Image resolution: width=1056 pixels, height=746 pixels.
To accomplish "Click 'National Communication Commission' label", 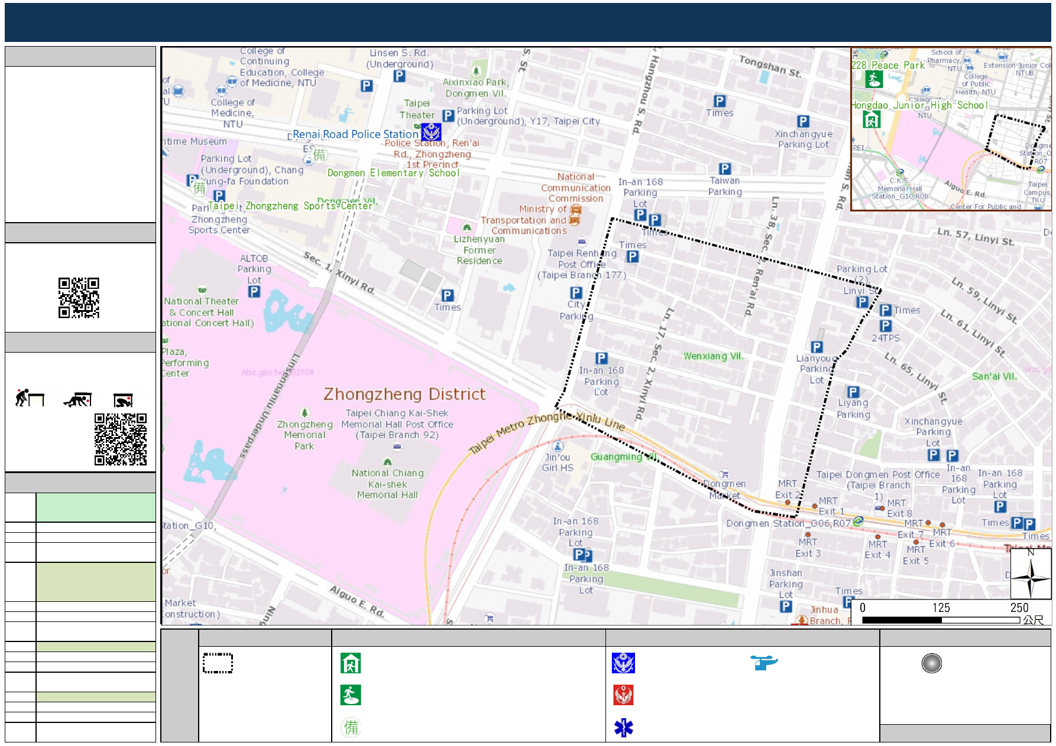I will [x=575, y=187].
